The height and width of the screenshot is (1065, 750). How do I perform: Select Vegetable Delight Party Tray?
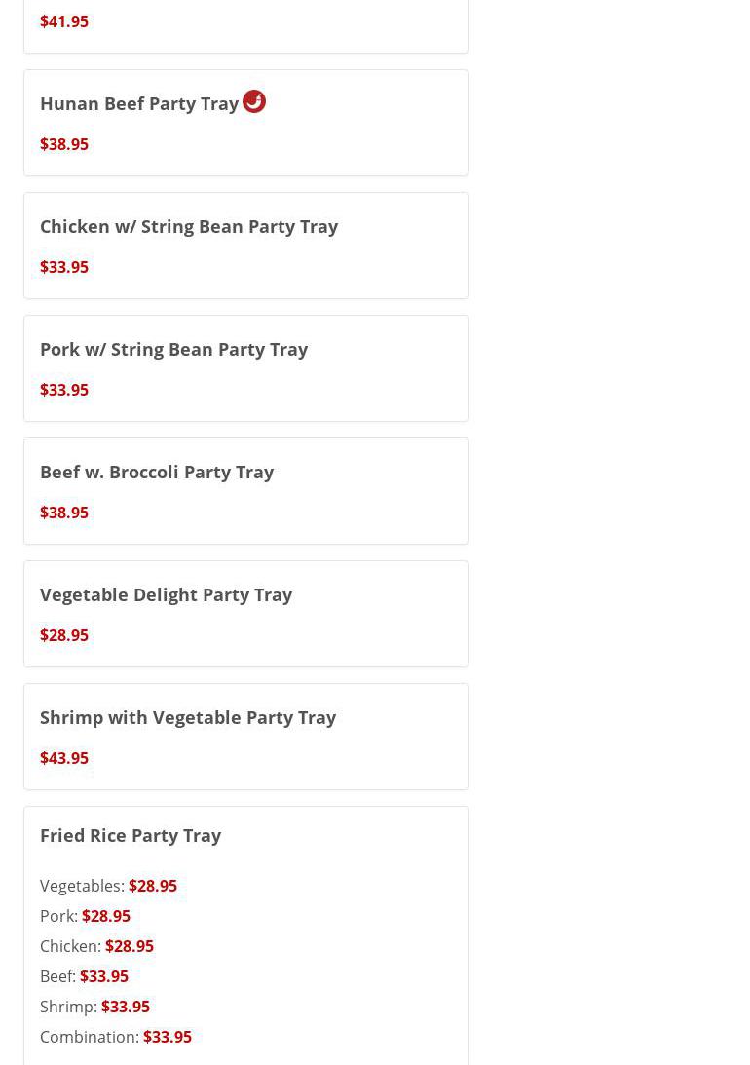[166, 594]
